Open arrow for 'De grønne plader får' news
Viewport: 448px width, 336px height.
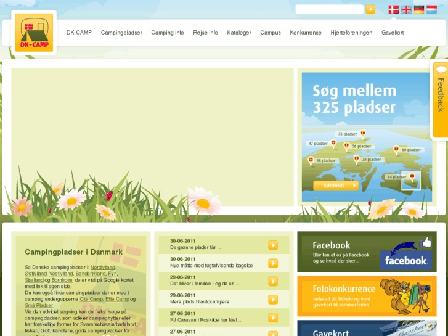[273, 245]
